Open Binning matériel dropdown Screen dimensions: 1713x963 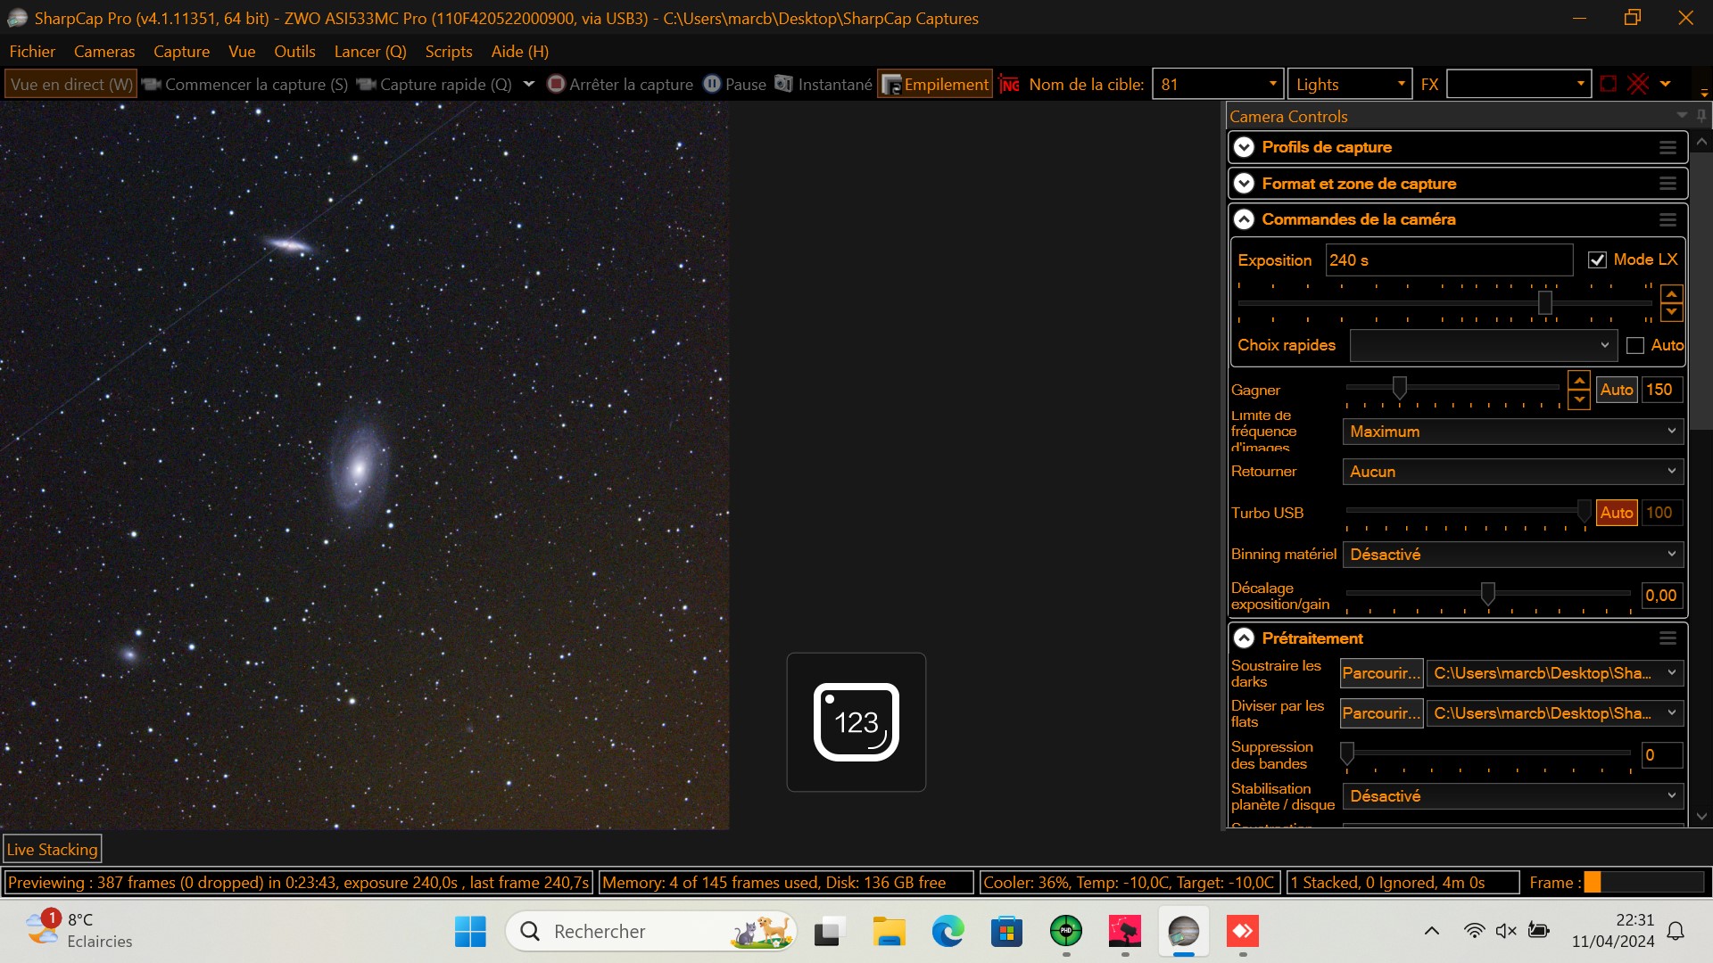[x=1512, y=555]
